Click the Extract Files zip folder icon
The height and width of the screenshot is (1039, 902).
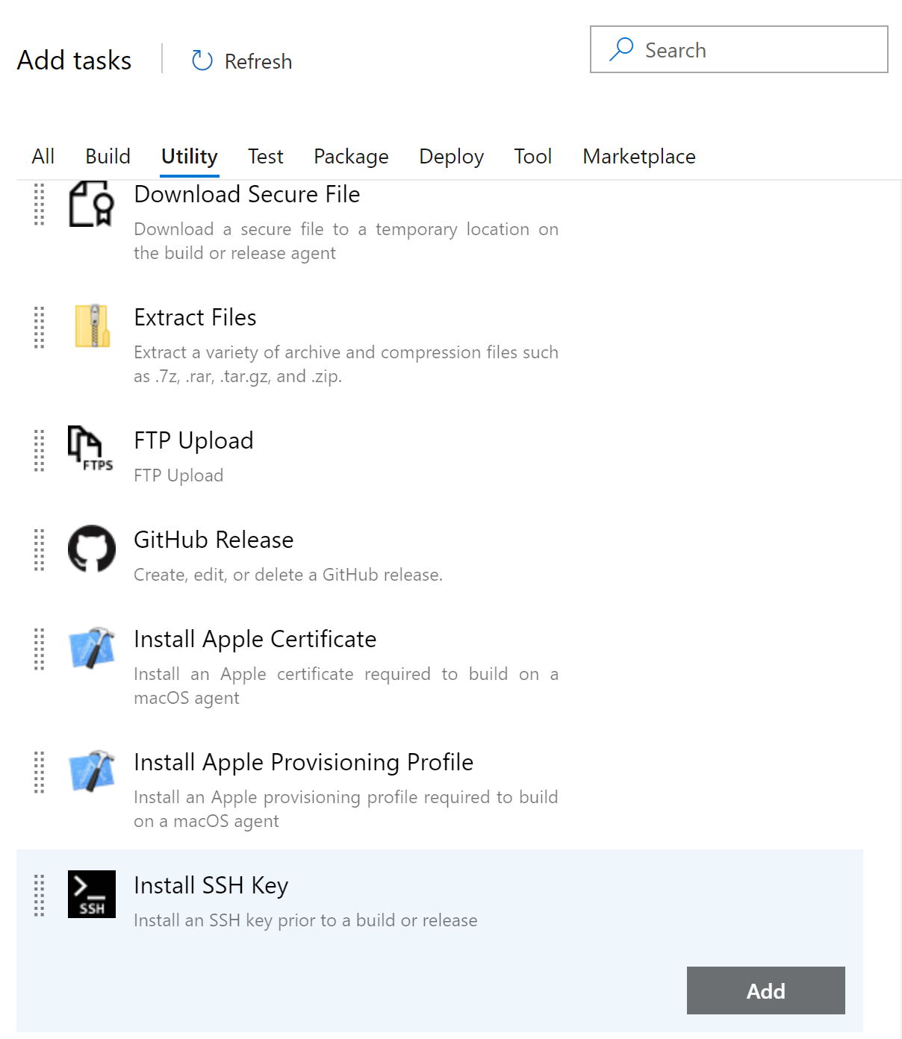92,326
